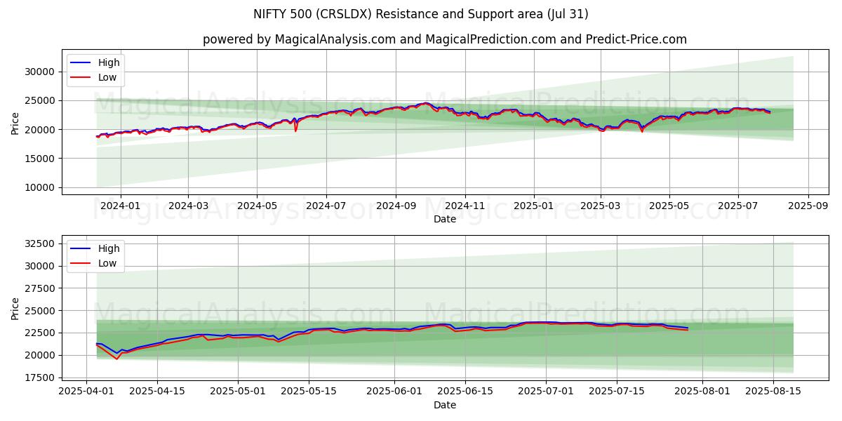Click the 'Price' y-axis label of top chart
The width and height of the screenshot is (842, 421).
[15, 122]
